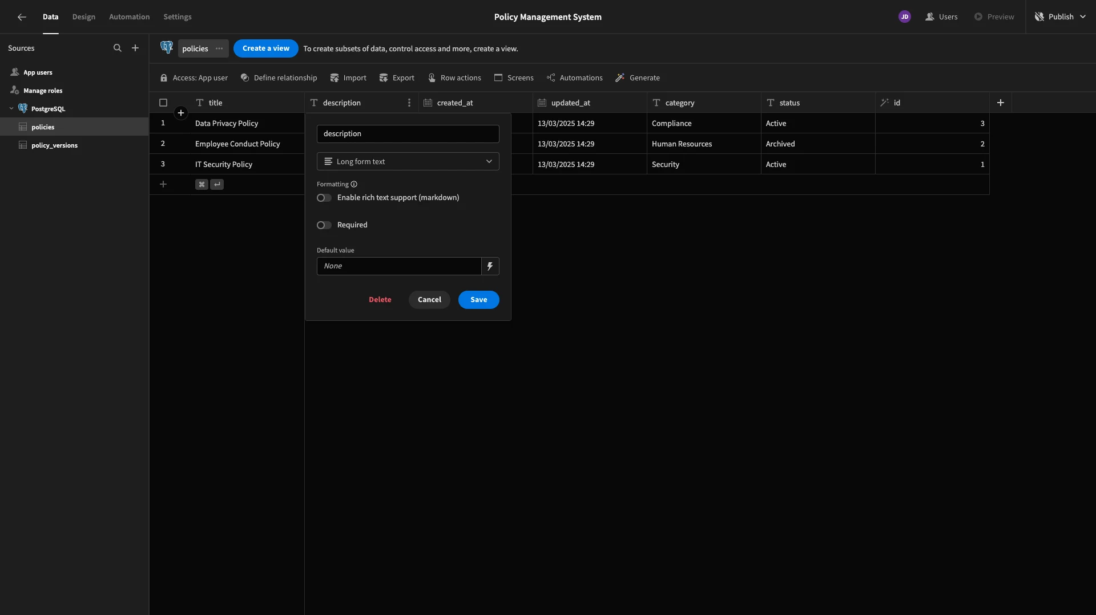Click the Formatting info icon
This screenshot has width=1096, height=615.
point(354,185)
